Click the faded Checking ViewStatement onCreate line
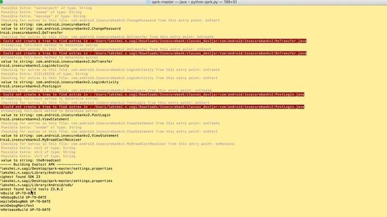The height and width of the screenshot is (217, 387). pyautogui.click(x=110, y=123)
